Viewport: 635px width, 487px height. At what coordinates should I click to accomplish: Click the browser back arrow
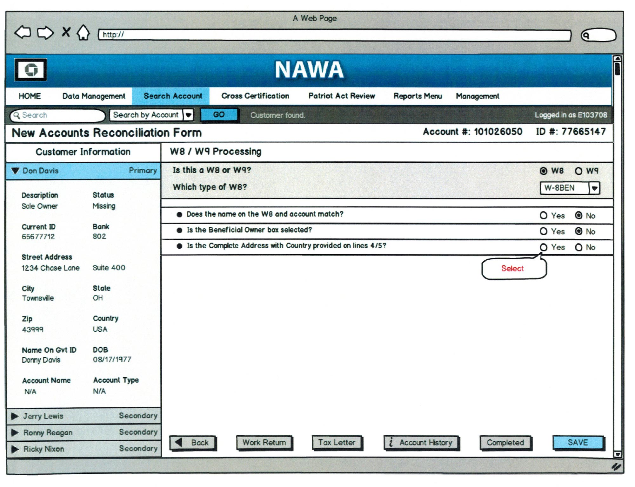coord(23,32)
